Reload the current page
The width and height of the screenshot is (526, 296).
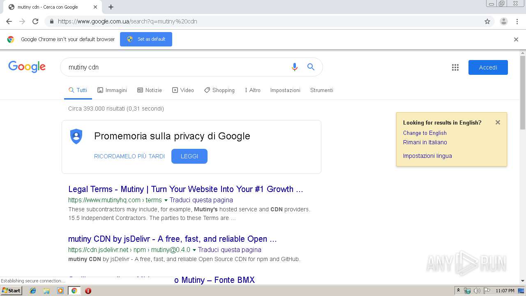(x=35, y=21)
